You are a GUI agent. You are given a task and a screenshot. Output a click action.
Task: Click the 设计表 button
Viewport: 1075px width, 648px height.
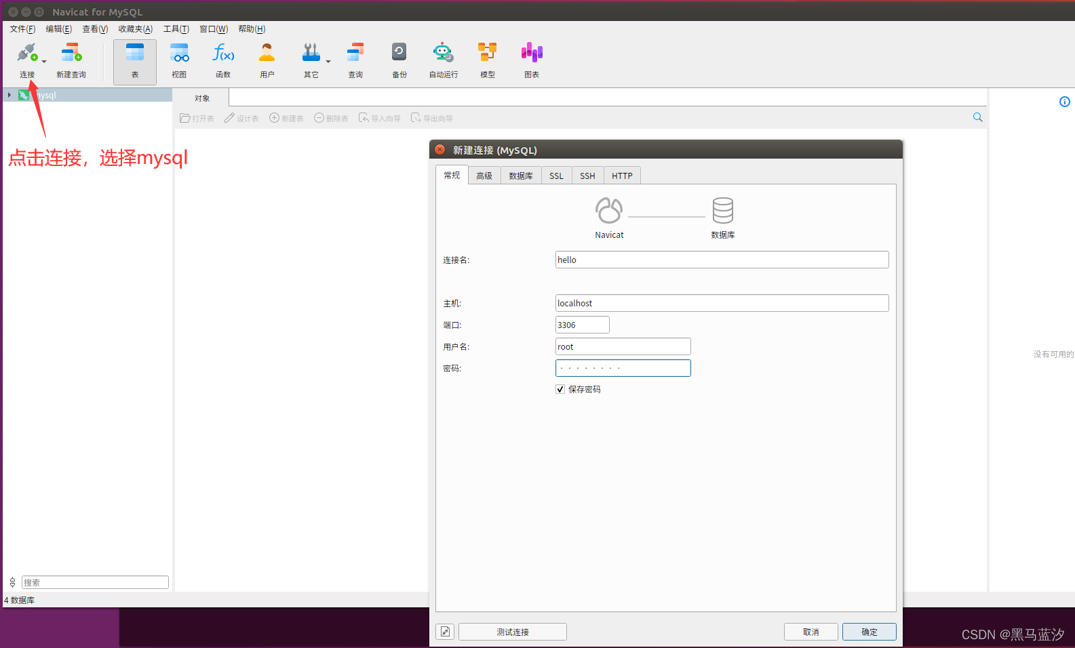[x=241, y=119]
